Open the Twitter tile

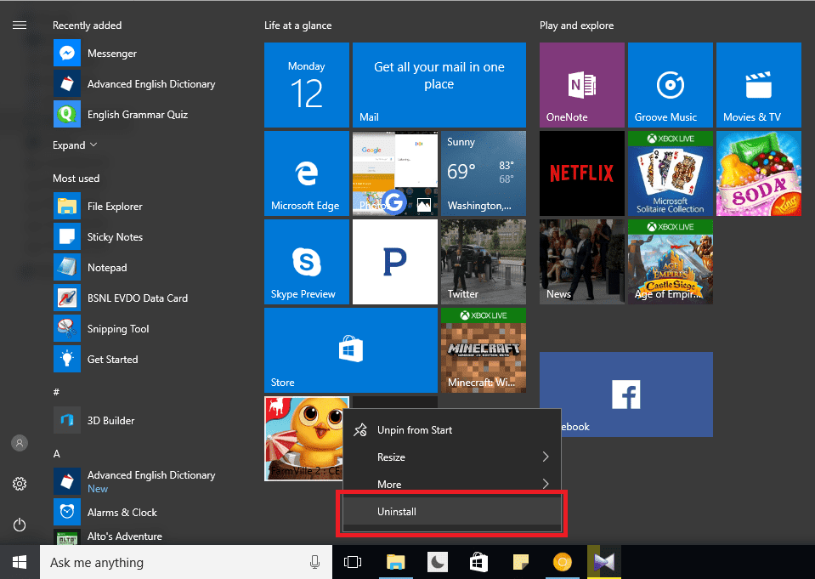pos(484,262)
